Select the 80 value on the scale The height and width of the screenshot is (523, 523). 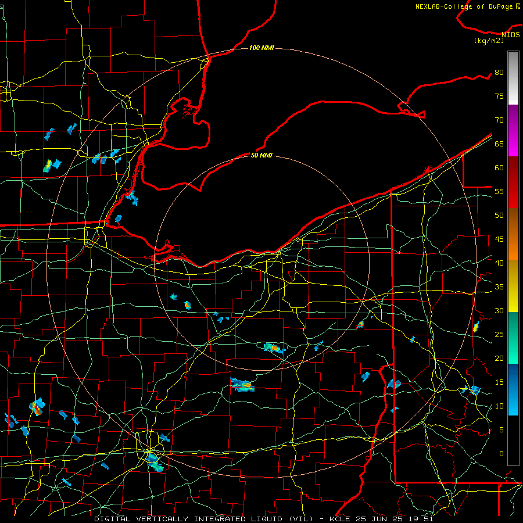(x=499, y=73)
